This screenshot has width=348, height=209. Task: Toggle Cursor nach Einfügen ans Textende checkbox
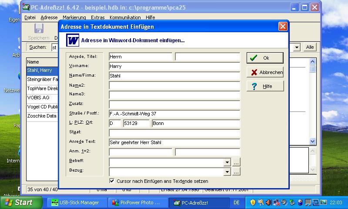(112, 181)
